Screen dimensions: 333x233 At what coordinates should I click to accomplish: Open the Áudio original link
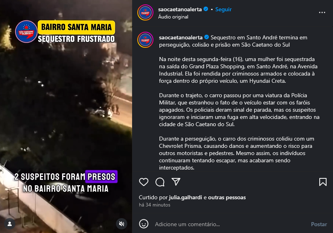tap(173, 17)
